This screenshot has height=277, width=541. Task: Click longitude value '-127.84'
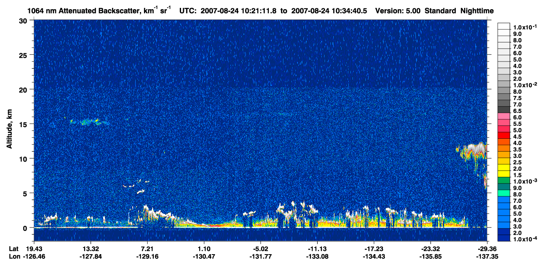coord(90,256)
